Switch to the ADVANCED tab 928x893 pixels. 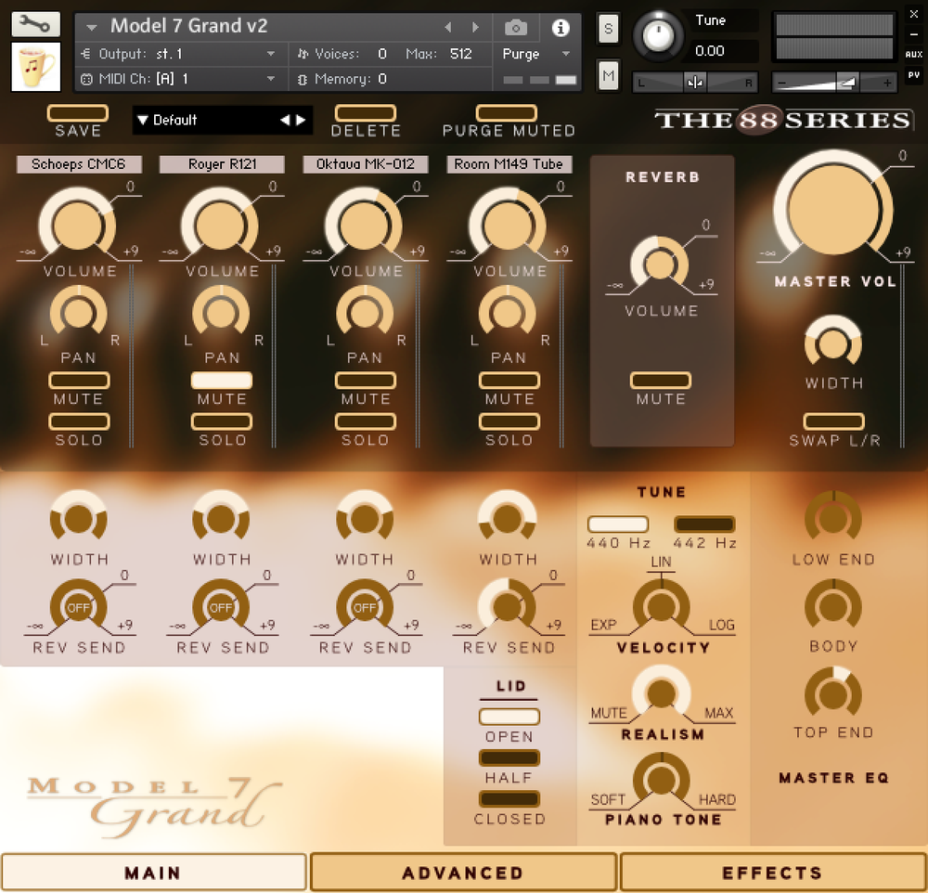[x=463, y=872]
